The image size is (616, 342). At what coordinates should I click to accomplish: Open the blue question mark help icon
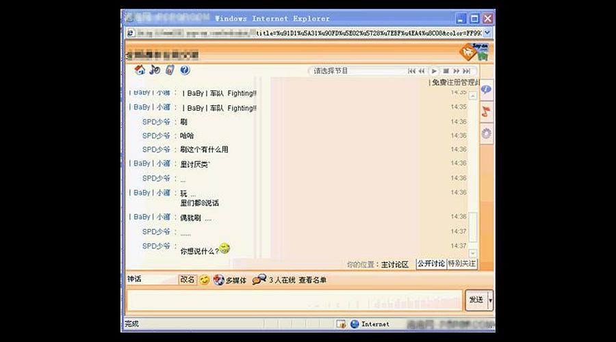point(185,70)
